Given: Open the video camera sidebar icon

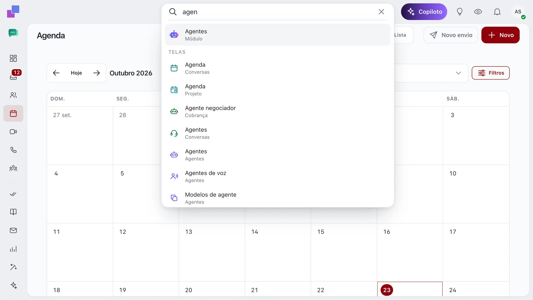Looking at the screenshot, I should point(13,132).
